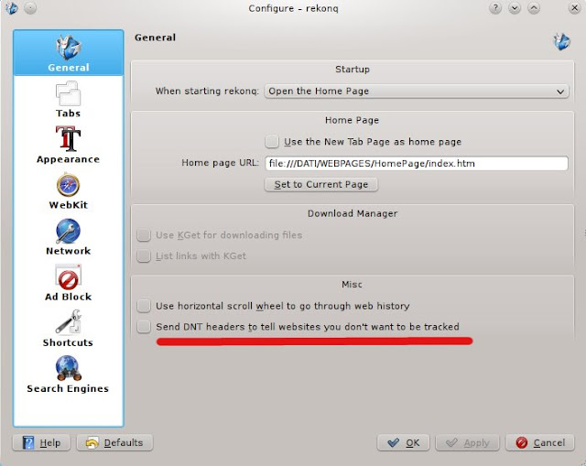
Task: Open the Ad Block settings page
Action: pyautogui.click(x=68, y=283)
